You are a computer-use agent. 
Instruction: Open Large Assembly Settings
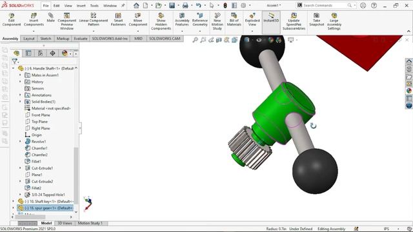click(334, 21)
